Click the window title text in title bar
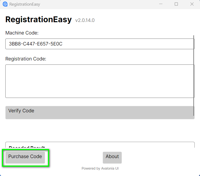 [25, 4]
